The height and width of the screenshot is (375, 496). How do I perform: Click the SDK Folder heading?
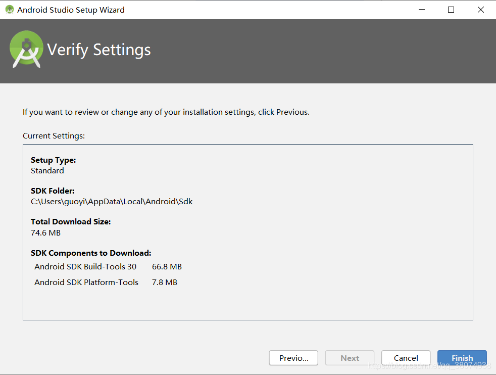(x=53, y=191)
